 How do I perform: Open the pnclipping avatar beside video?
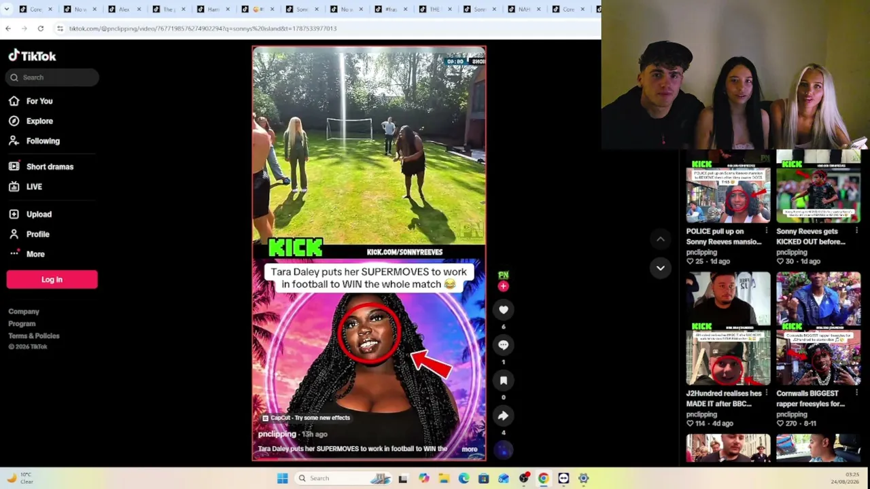pyautogui.click(x=503, y=275)
